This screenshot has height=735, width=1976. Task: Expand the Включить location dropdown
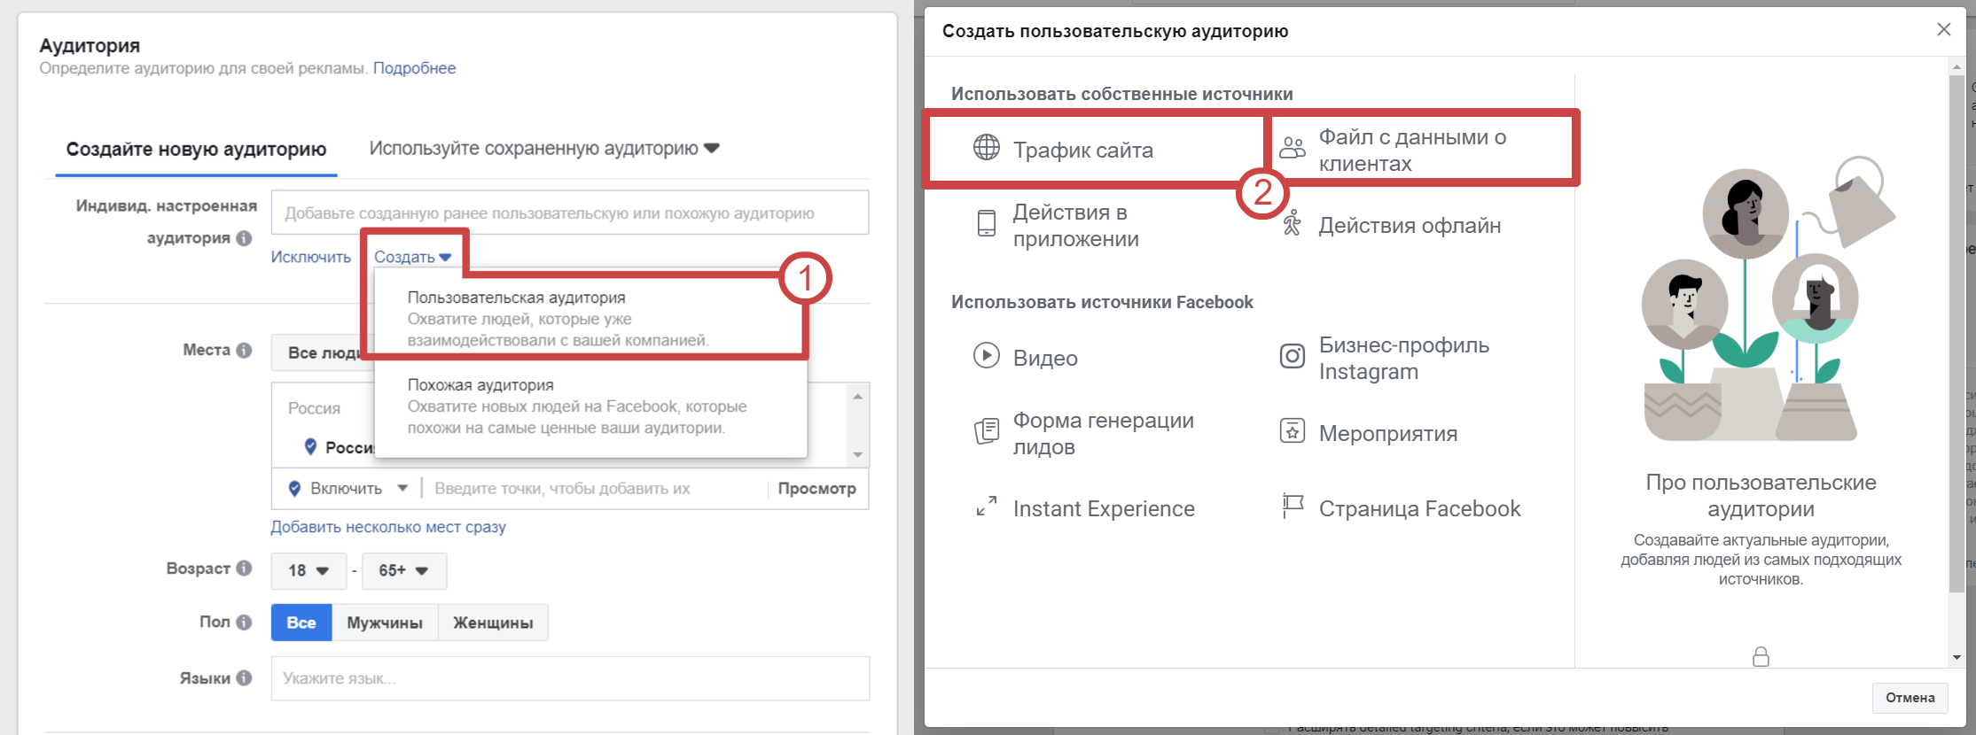pos(349,489)
